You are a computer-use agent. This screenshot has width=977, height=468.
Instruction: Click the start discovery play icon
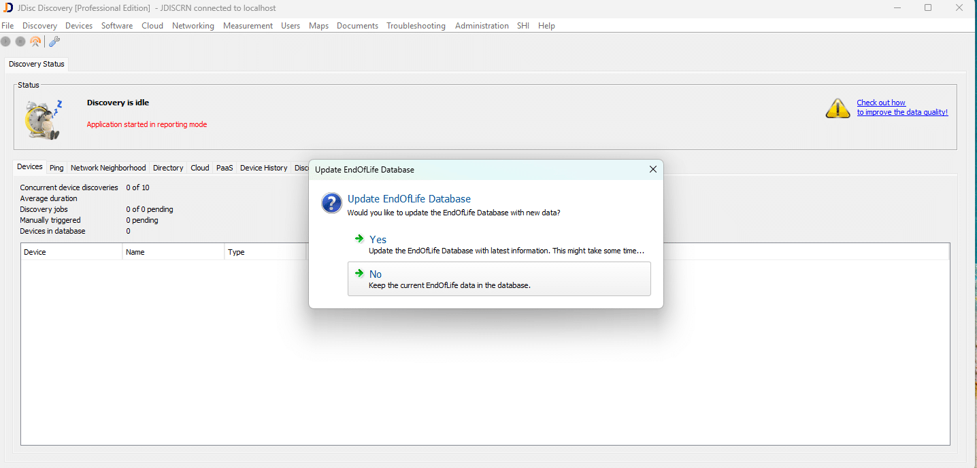6,41
